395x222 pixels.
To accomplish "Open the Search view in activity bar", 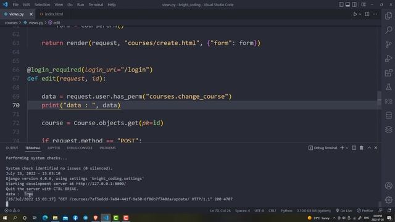I will click(388, 30).
